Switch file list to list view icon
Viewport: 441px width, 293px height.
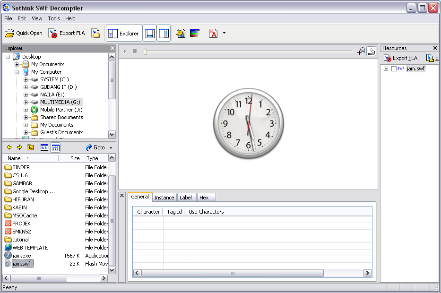pos(44,147)
